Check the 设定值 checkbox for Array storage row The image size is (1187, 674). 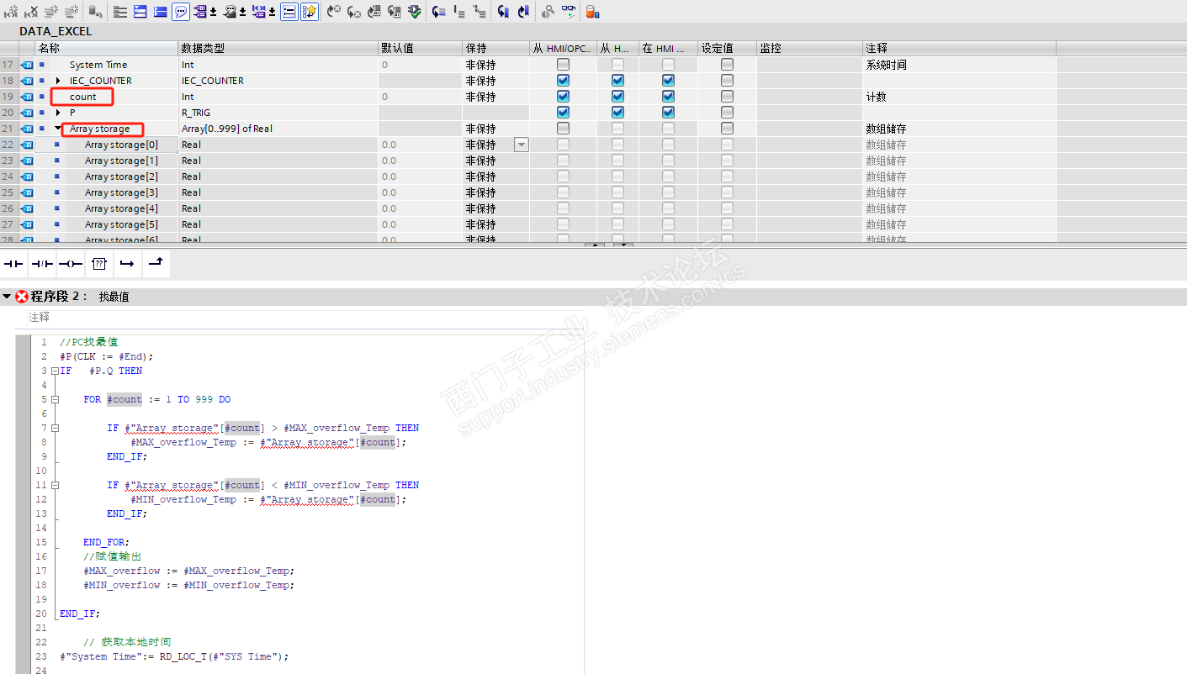727,129
